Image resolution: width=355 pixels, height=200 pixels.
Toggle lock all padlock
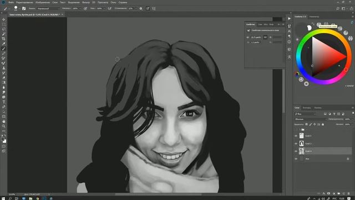tap(323, 124)
